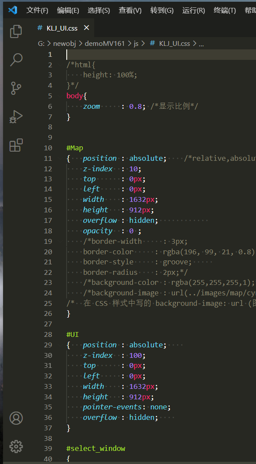Open the Accounts icon

coord(16,418)
